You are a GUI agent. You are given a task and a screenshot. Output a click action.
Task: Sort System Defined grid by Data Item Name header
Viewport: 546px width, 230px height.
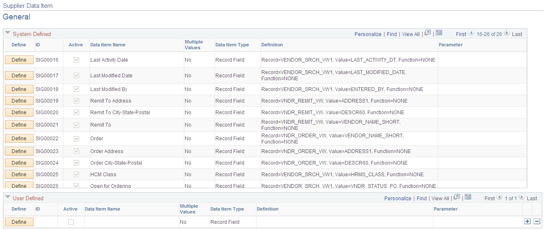[x=108, y=45]
